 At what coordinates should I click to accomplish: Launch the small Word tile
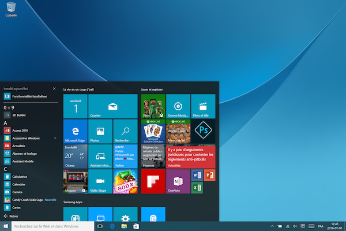[197, 176]
